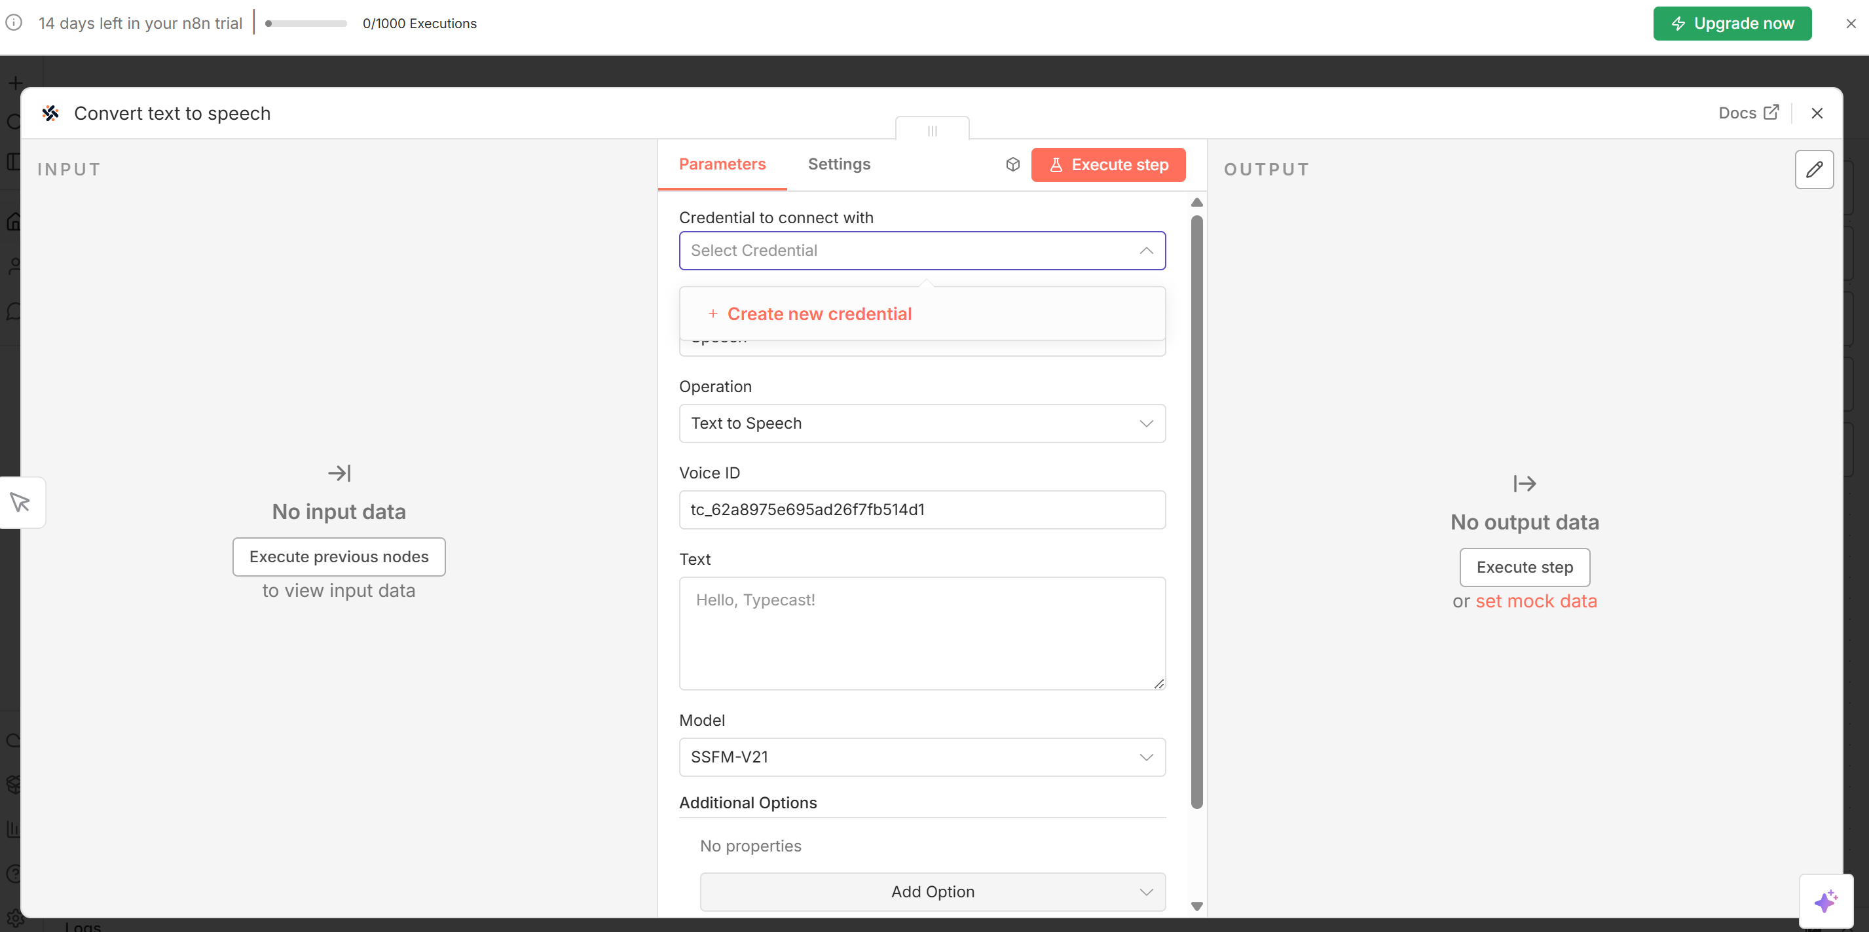Click the Insights bar-chart icon in sidebar
Viewport: 1869px width, 932px height.
pos(13,829)
